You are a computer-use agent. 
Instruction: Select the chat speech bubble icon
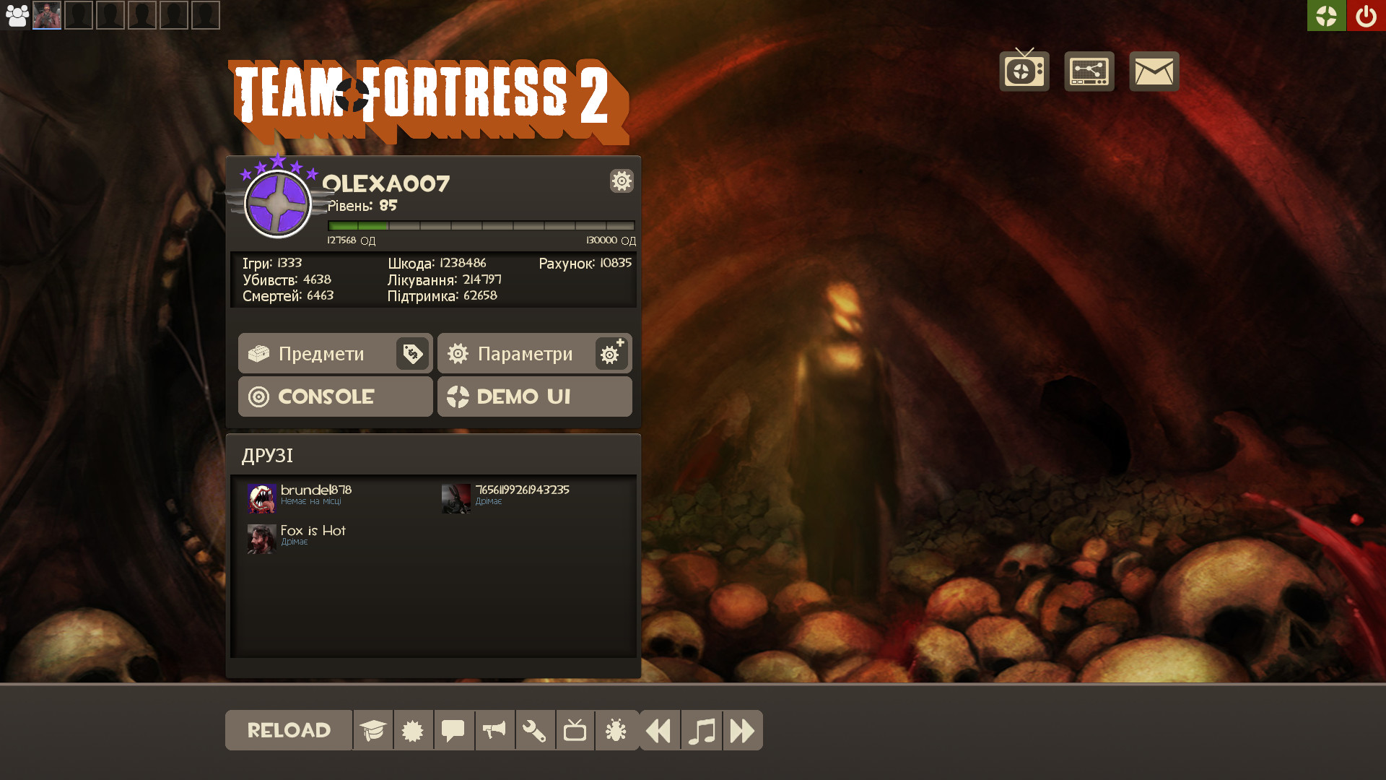tap(453, 730)
